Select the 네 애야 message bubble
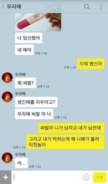The width and height of the screenshot is (108, 184). click(x=24, y=50)
